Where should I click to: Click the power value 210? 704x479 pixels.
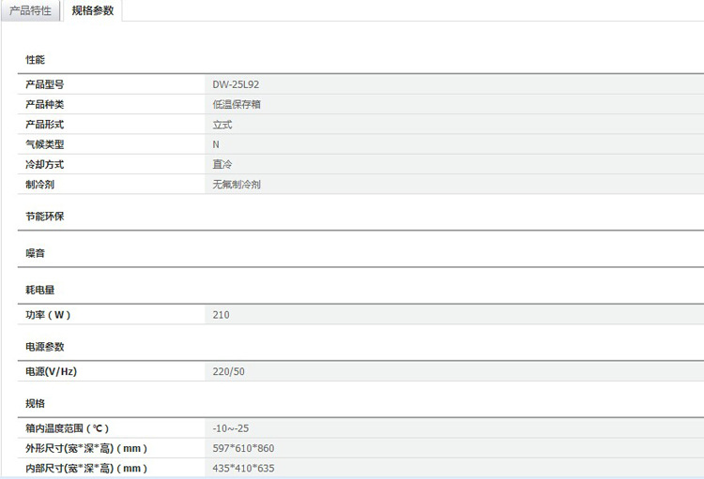pyautogui.click(x=221, y=315)
